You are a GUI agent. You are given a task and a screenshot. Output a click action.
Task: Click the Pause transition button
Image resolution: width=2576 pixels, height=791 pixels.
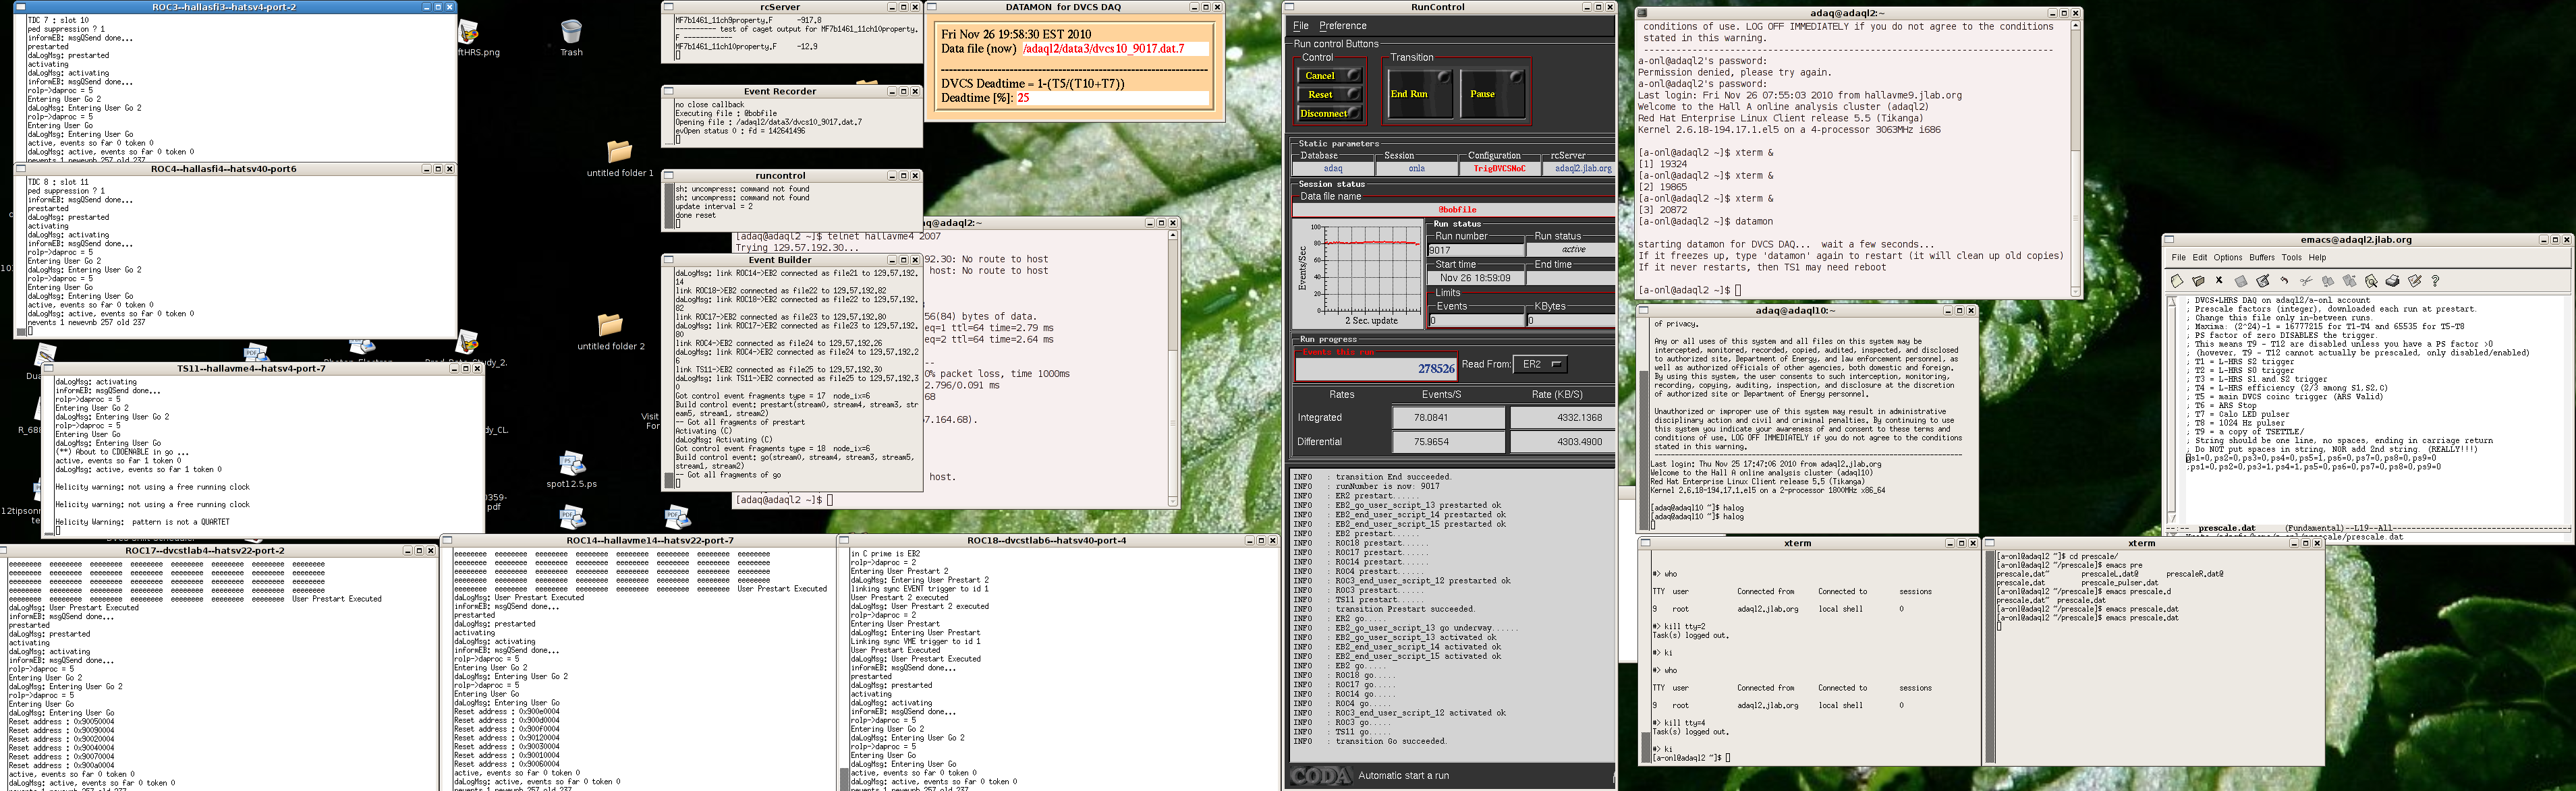click(1493, 94)
